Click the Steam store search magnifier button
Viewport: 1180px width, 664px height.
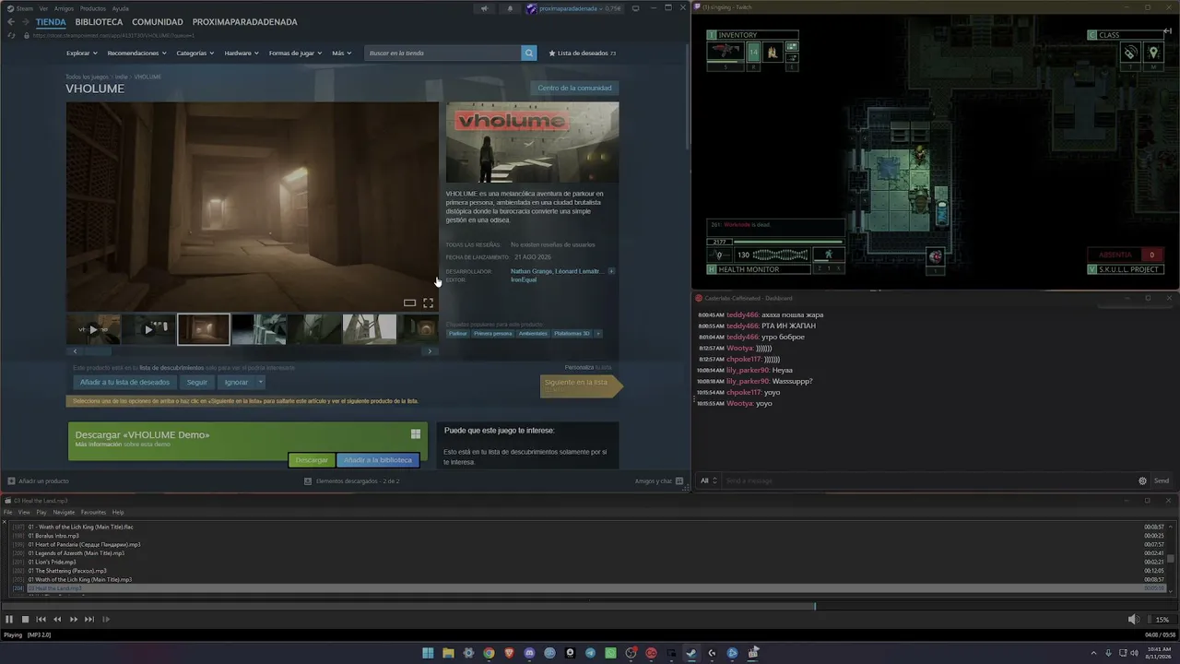tap(529, 53)
